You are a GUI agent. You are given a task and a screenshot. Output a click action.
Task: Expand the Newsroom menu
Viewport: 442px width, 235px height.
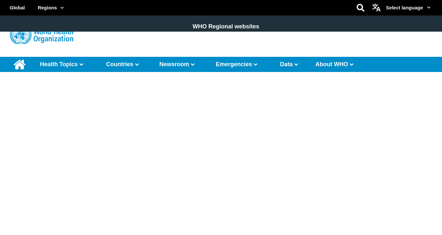[x=177, y=64]
